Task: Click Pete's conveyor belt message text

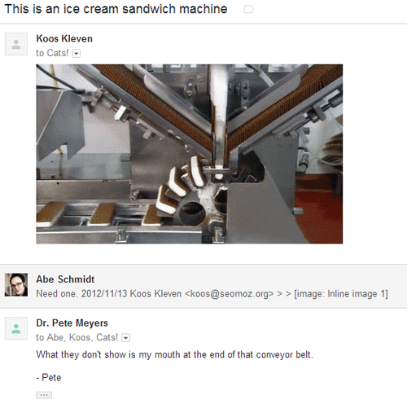Action: pyautogui.click(x=174, y=354)
